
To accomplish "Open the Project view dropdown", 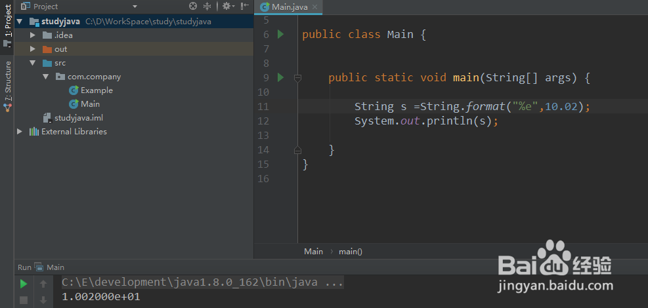I will point(135,7).
